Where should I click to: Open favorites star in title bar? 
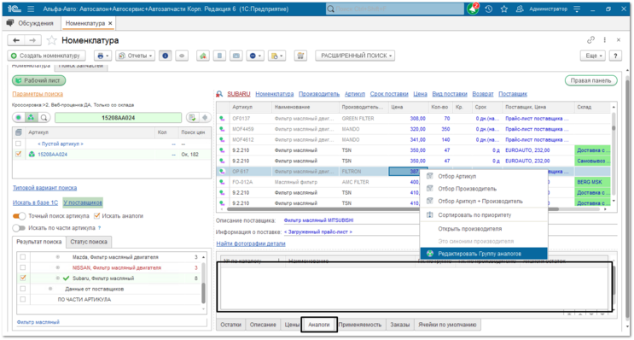click(x=504, y=9)
